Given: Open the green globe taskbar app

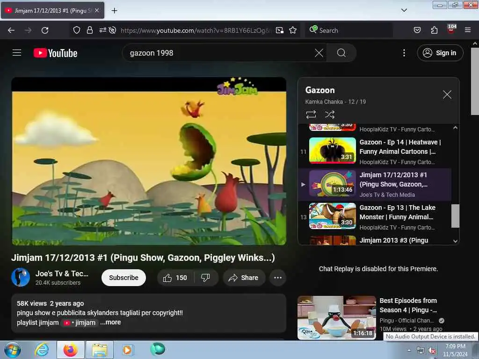Looking at the screenshot, I should [x=158, y=349].
